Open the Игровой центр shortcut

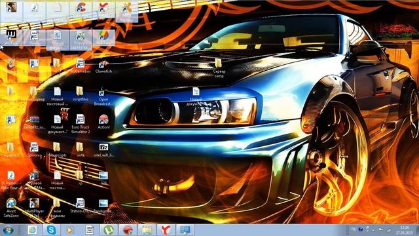coord(34,180)
